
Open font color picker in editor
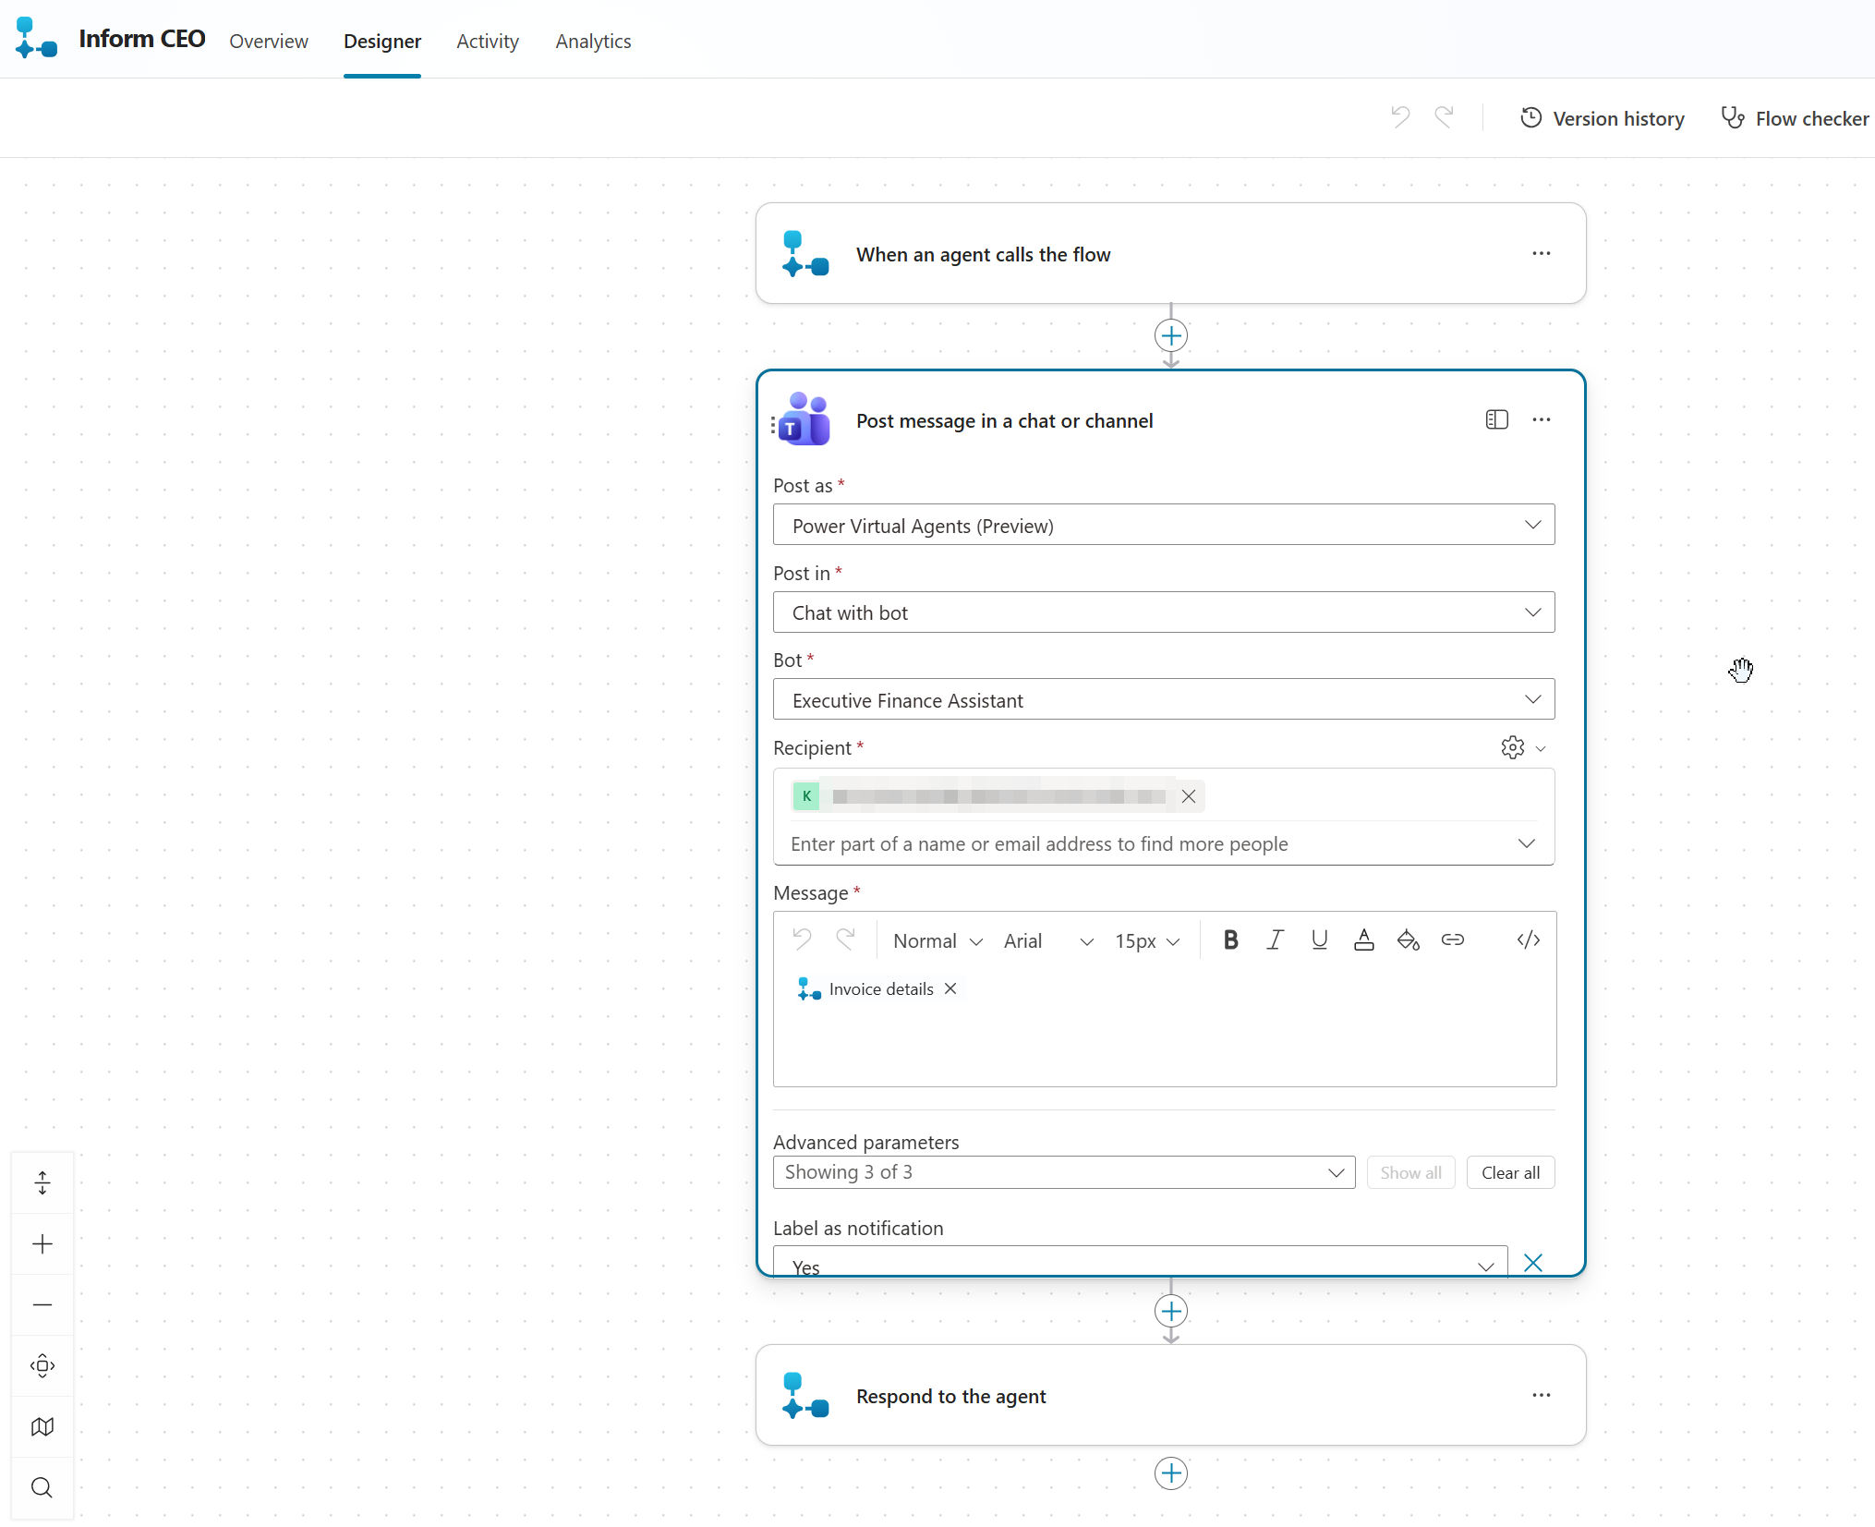click(1363, 940)
